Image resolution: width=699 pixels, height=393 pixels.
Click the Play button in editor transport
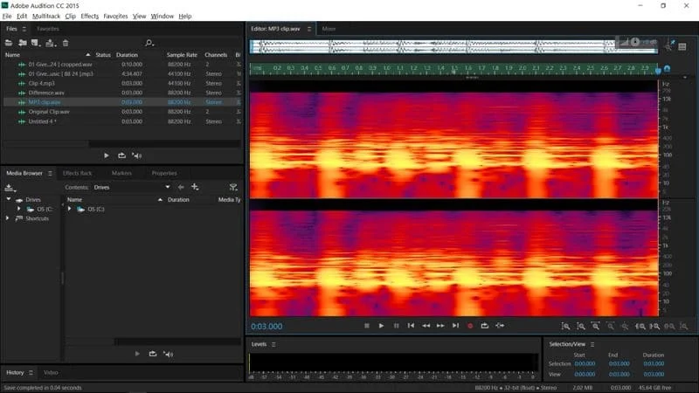point(381,326)
